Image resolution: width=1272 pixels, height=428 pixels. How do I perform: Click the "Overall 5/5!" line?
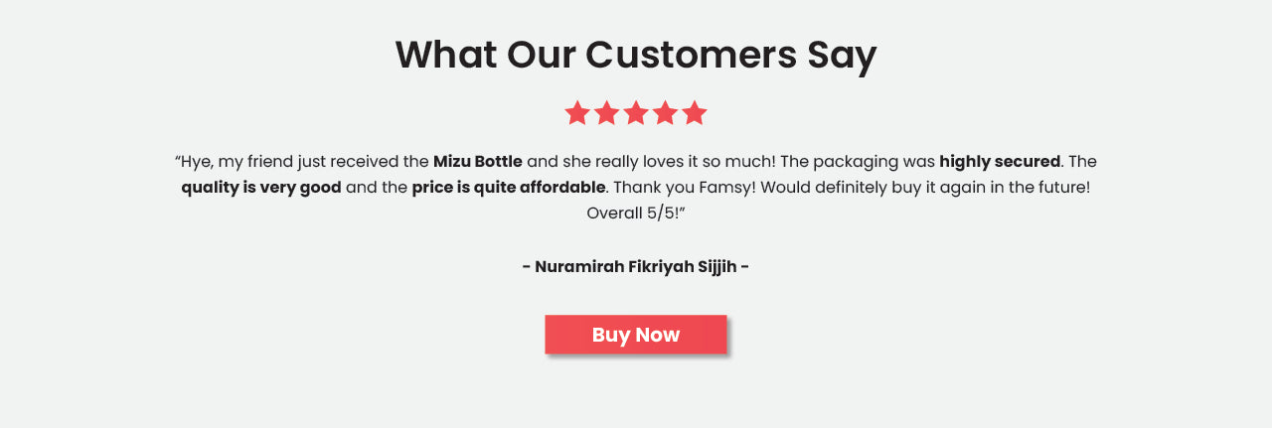tap(635, 213)
